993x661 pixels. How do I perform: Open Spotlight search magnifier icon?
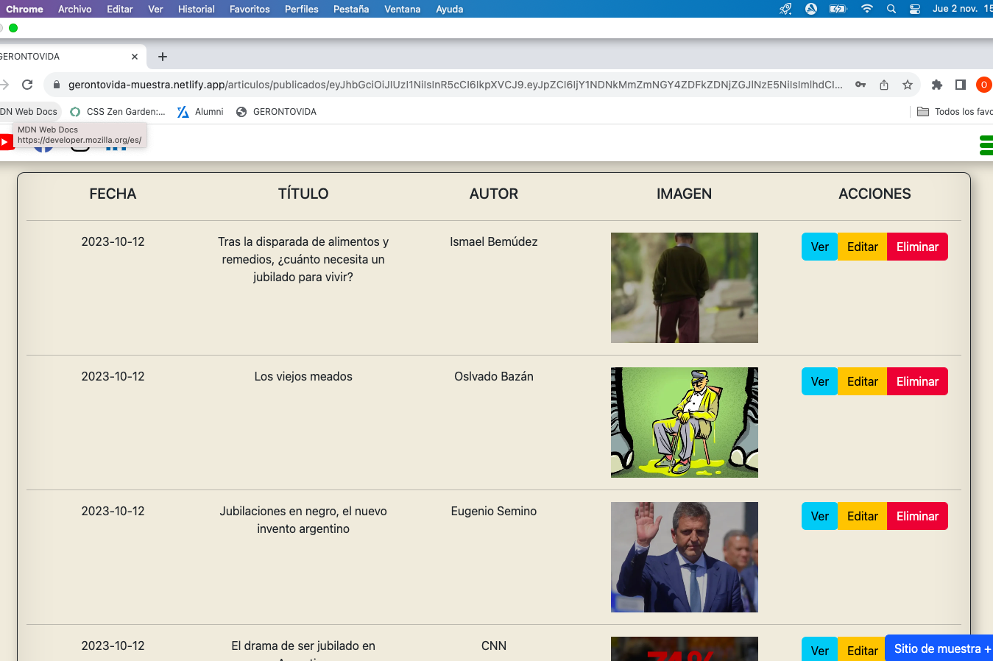tap(891, 9)
